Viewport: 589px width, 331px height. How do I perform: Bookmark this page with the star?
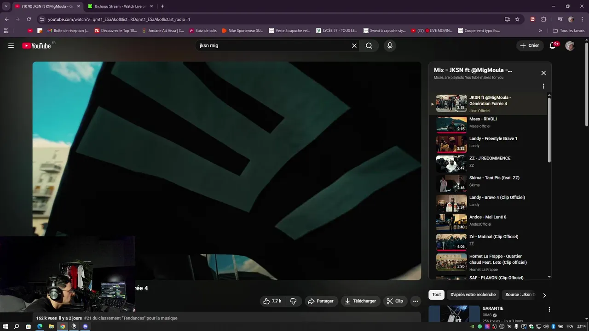pos(517,19)
